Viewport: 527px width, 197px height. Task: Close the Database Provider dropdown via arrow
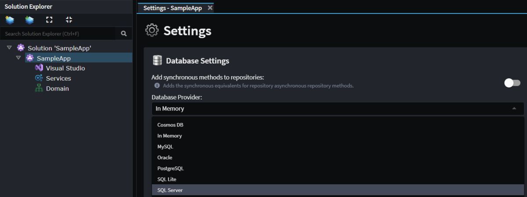(x=514, y=109)
